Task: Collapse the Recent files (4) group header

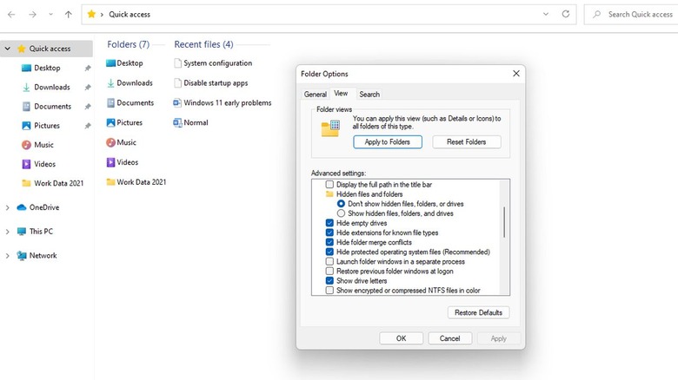Action: click(x=203, y=44)
